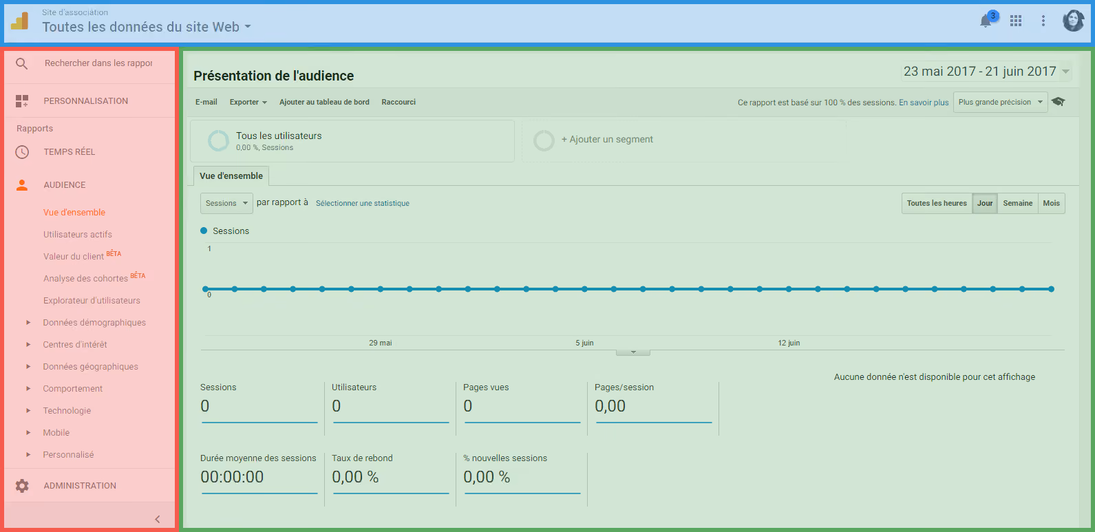Click the Rechercher dans les rapports field
The image size is (1095, 532).
coord(98,63)
